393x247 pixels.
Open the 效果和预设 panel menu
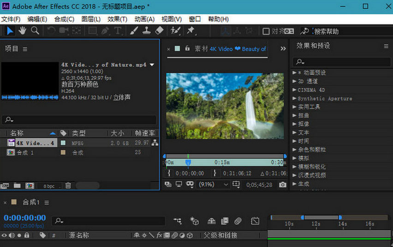pos(386,46)
